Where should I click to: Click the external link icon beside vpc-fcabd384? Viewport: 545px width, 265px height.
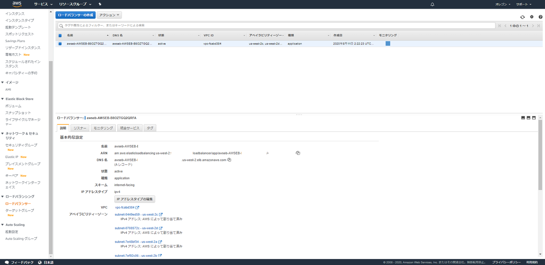coord(138,207)
